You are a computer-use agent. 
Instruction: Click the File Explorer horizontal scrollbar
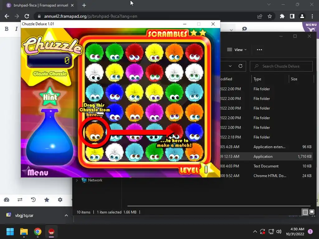(219, 206)
